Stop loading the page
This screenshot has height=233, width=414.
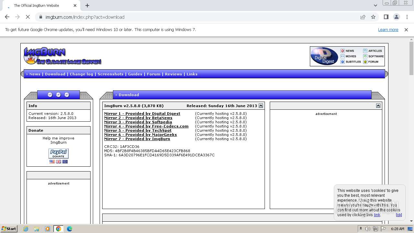pyautogui.click(x=28, y=17)
